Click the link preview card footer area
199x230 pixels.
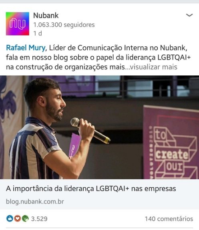[99, 194]
